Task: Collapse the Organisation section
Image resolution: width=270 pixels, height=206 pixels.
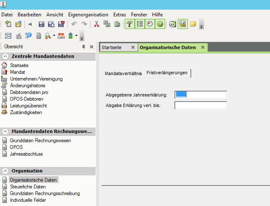Action: pyautogui.click(x=5, y=171)
